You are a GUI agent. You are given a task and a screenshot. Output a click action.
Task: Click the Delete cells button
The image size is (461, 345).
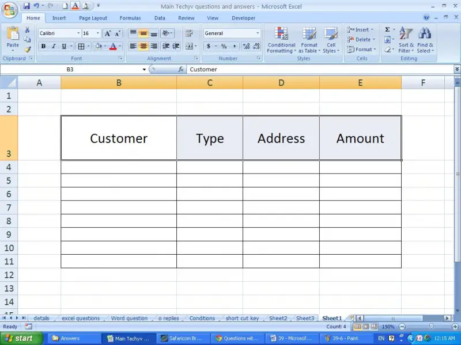(361, 40)
